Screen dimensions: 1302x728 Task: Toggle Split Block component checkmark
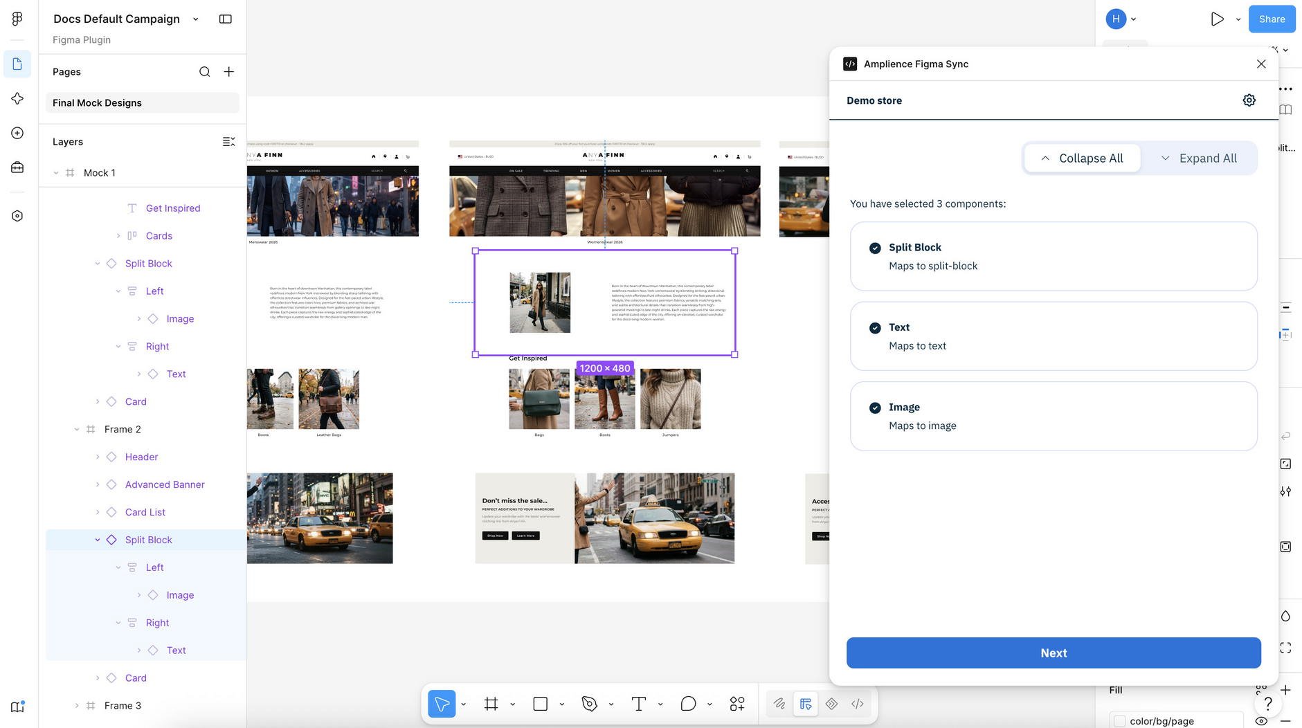(875, 248)
